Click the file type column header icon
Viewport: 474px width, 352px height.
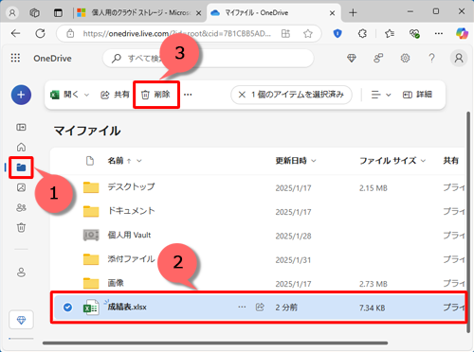(90, 161)
